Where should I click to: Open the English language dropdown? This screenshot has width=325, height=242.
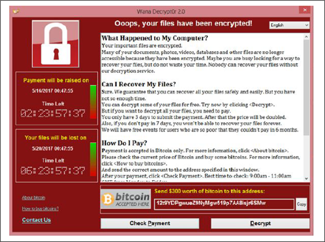tap(290, 25)
